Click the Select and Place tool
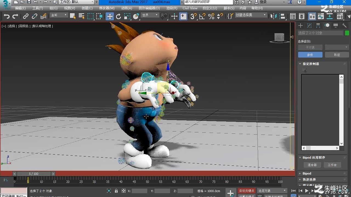Image resolution: width=351 pixels, height=197 pixels. 136,16
